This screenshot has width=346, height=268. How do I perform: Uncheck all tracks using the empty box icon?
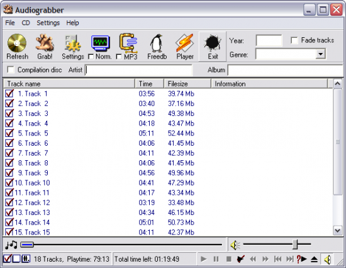pyautogui.click(x=16, y=259)
